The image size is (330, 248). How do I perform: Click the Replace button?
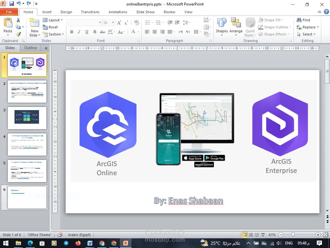[308, 27]
